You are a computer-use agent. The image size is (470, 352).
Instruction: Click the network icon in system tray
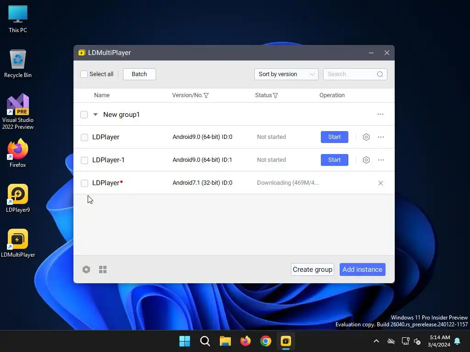pos(405,341)
